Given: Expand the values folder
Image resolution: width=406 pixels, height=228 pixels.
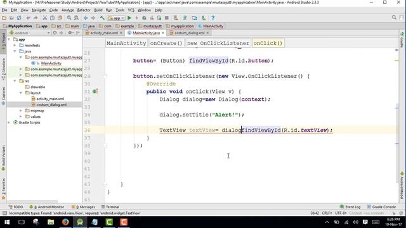Looking at the screenshot, I should click(x=21, y=117).
